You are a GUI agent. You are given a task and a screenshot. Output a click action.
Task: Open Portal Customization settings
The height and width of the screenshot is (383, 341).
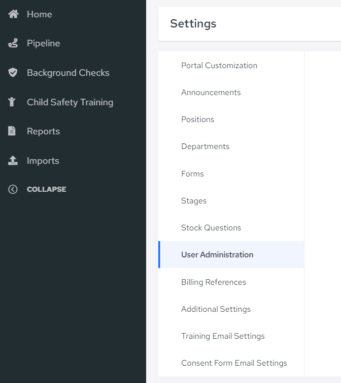[231, 66]
